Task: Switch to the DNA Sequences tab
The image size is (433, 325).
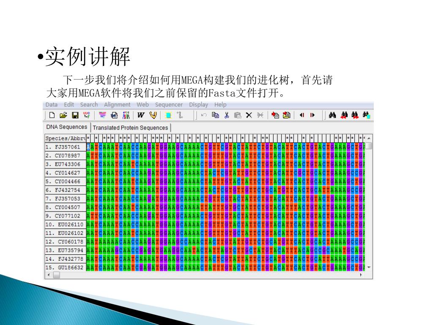Action: [66, 127]
